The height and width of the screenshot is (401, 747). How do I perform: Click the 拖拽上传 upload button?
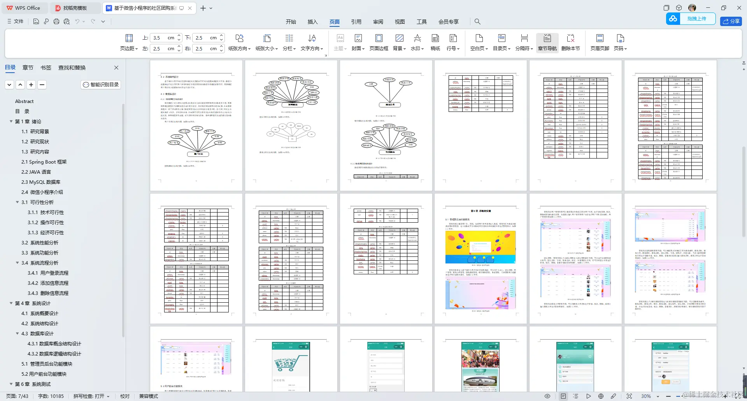pos(691,19)
